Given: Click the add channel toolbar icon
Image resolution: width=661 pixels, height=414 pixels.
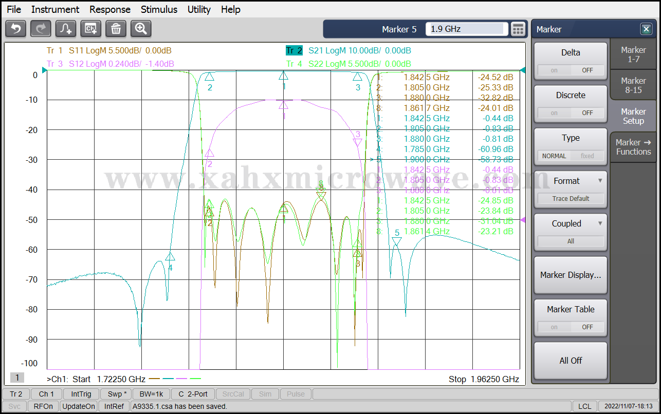Looking at the screenshot, I should pos(91,29).
